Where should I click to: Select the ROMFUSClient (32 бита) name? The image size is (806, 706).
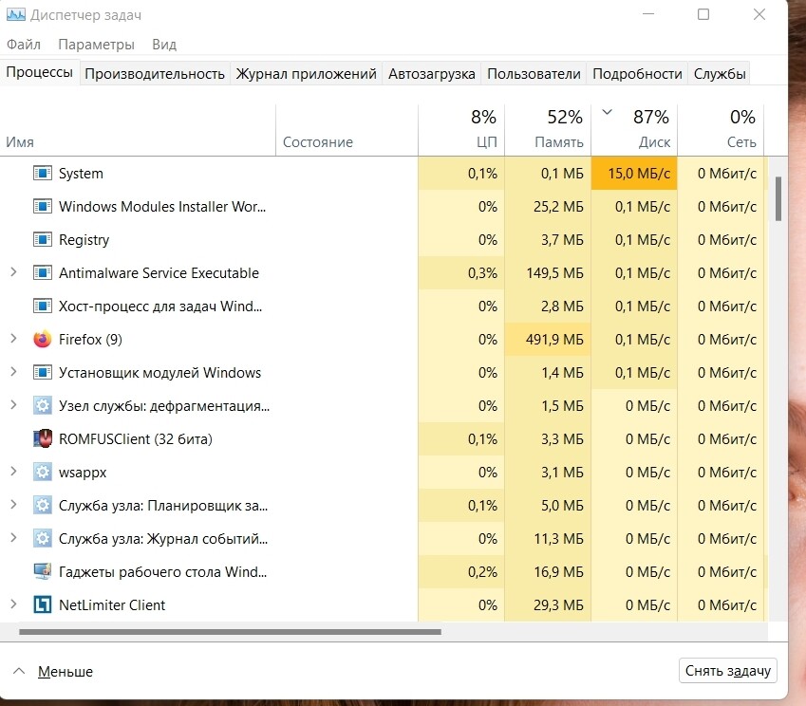135,439
